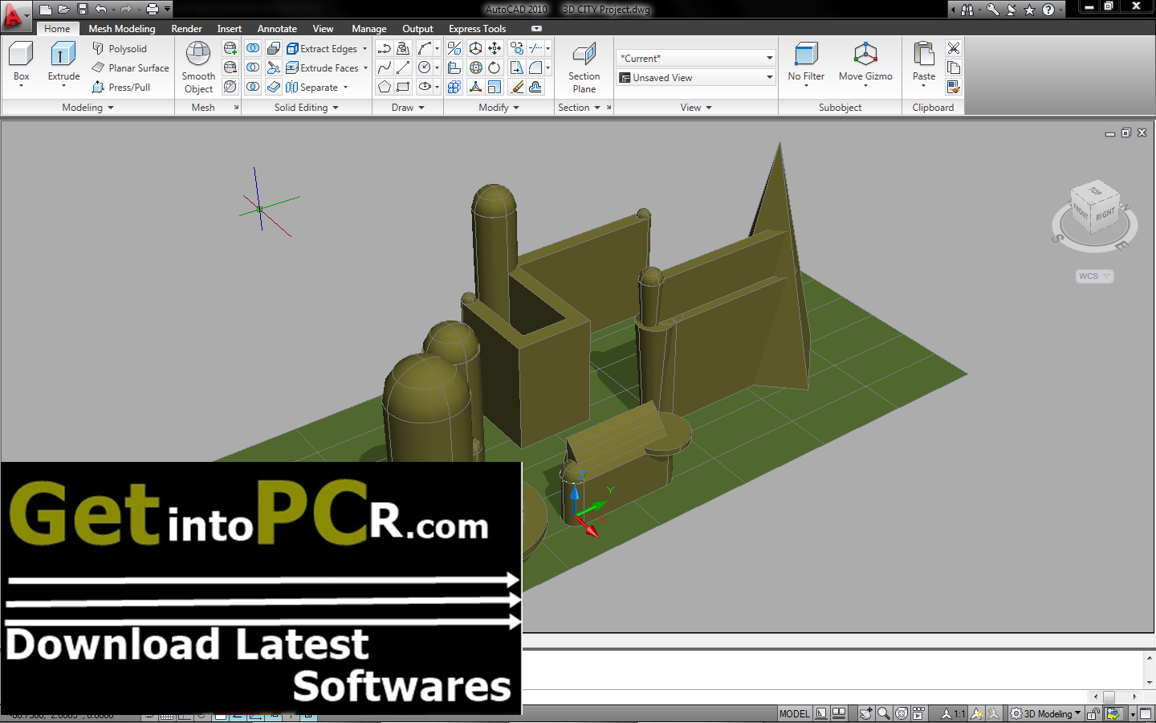Click the No Filter subobject button
The width and height of the screenshot is (1156, 723).
coord(806,63)
